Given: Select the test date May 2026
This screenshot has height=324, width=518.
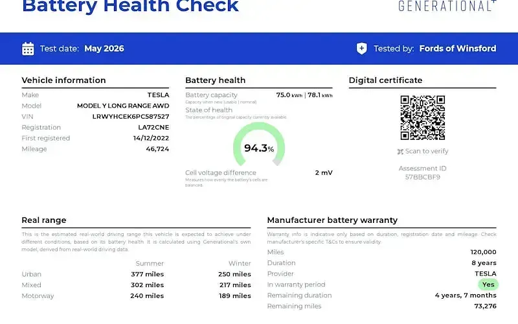Looking at the screenshot, I should click(x=104, y=49).
